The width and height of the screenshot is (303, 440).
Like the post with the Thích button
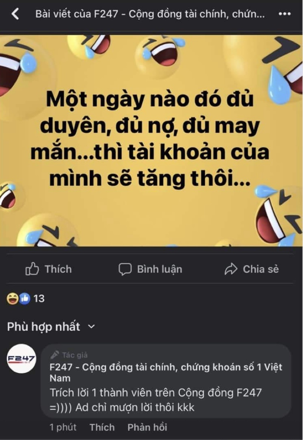point(49,269)
